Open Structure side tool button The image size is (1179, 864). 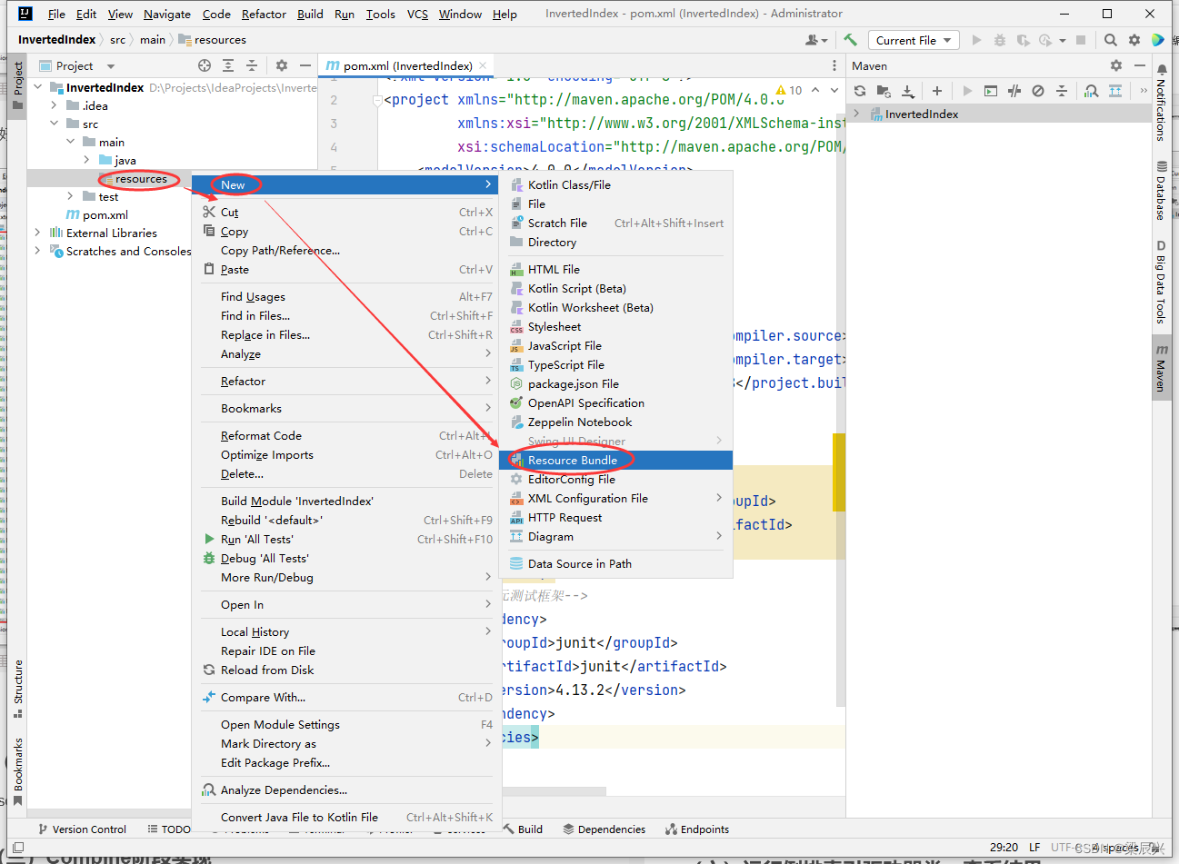[x=17, y=689]
